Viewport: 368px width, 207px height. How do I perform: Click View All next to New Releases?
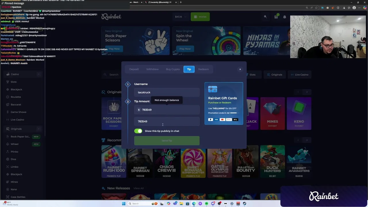pyautogui.click(x=139, y=188)
